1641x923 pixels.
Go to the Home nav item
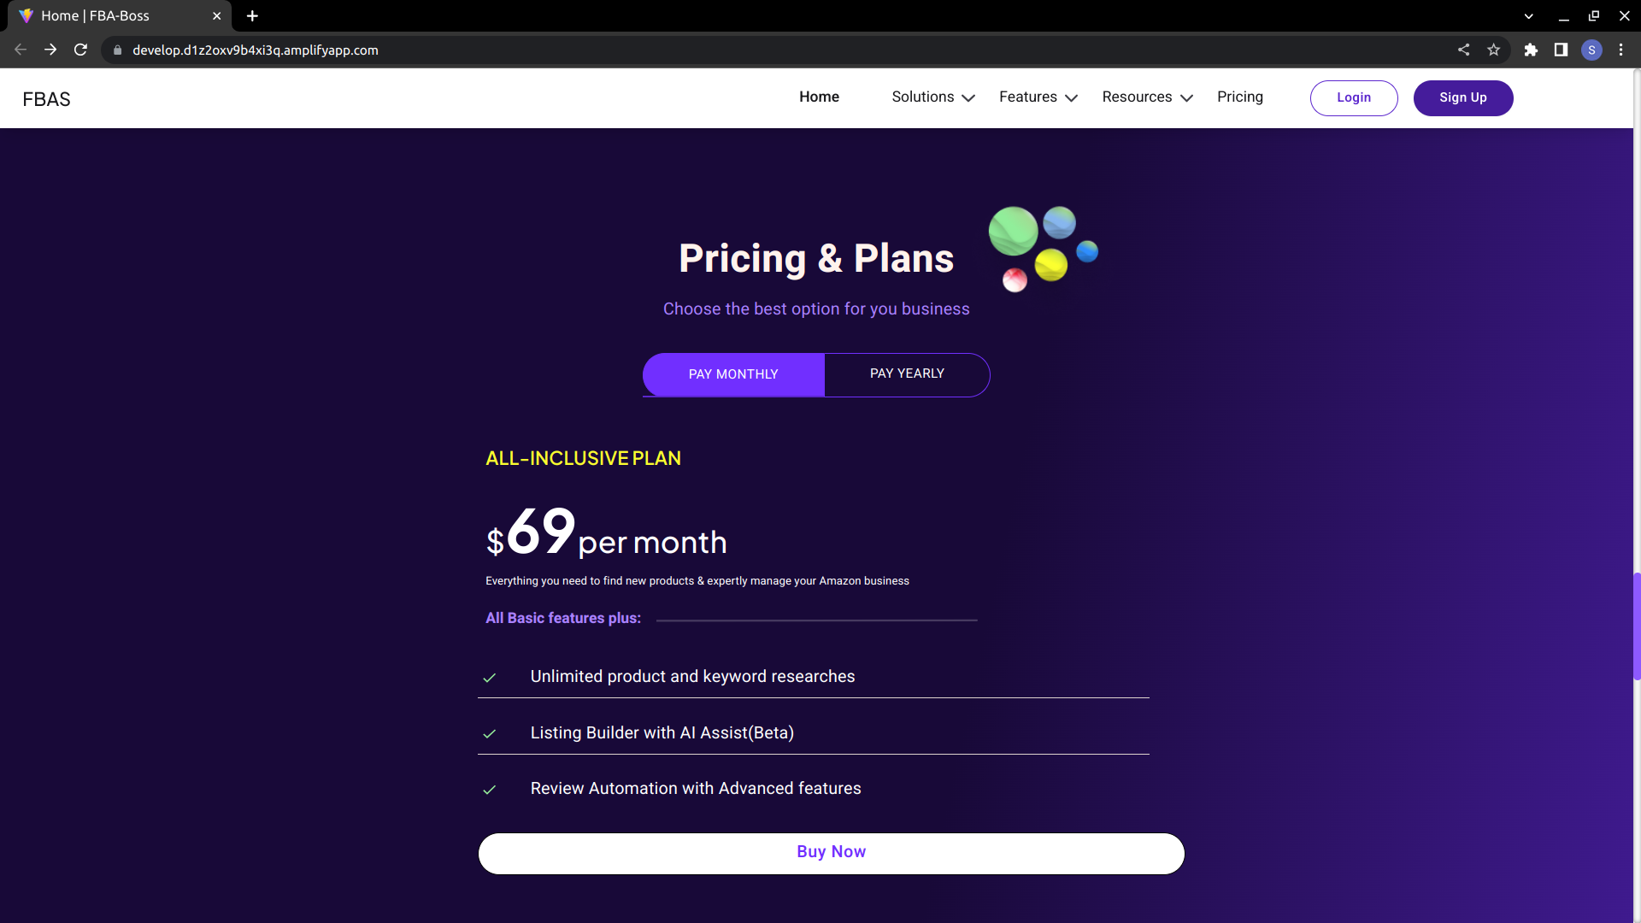click(x=819, y=97)
